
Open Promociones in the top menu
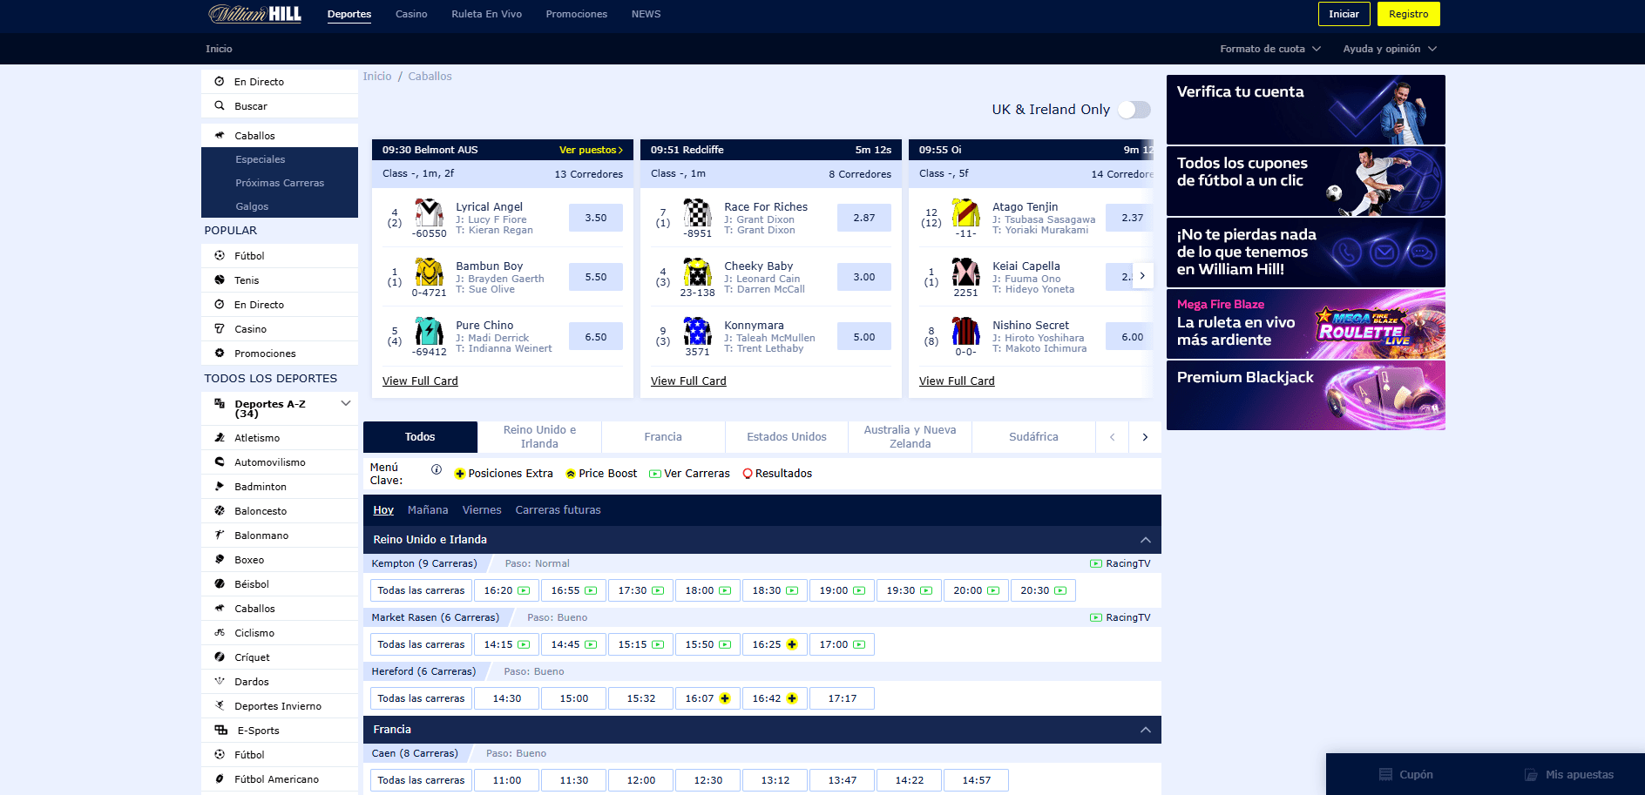(x=577, y=14)
